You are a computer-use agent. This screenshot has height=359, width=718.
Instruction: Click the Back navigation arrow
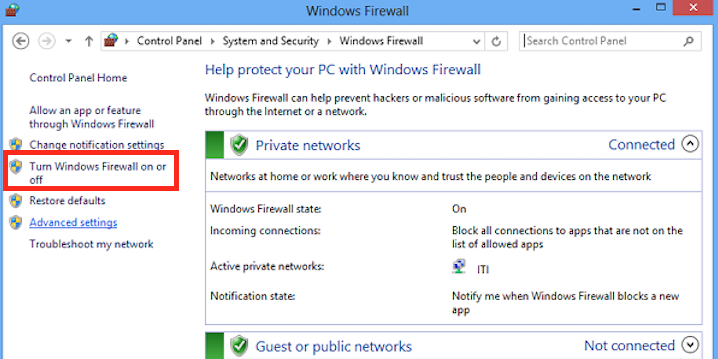pos(21,41)
